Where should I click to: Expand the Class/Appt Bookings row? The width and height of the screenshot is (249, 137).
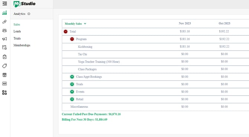[72, 77]
